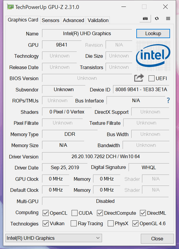Click the refresh icon in toolbar
The width and height of the screenshot is (179, 249).
coord(157,18)
